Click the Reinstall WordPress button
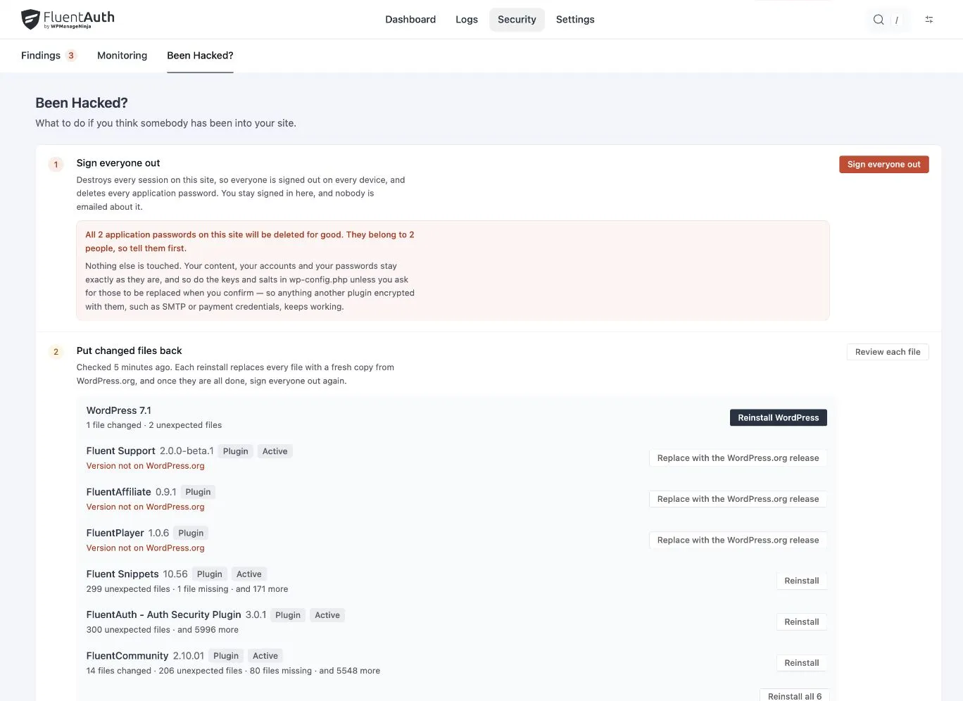This screenshot has height=701, width=963. click(778, 418)
